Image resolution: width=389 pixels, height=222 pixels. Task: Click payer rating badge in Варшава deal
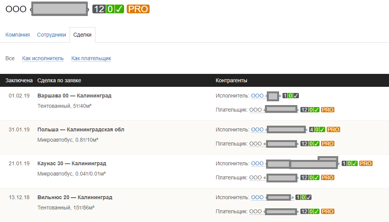point(304,110)
